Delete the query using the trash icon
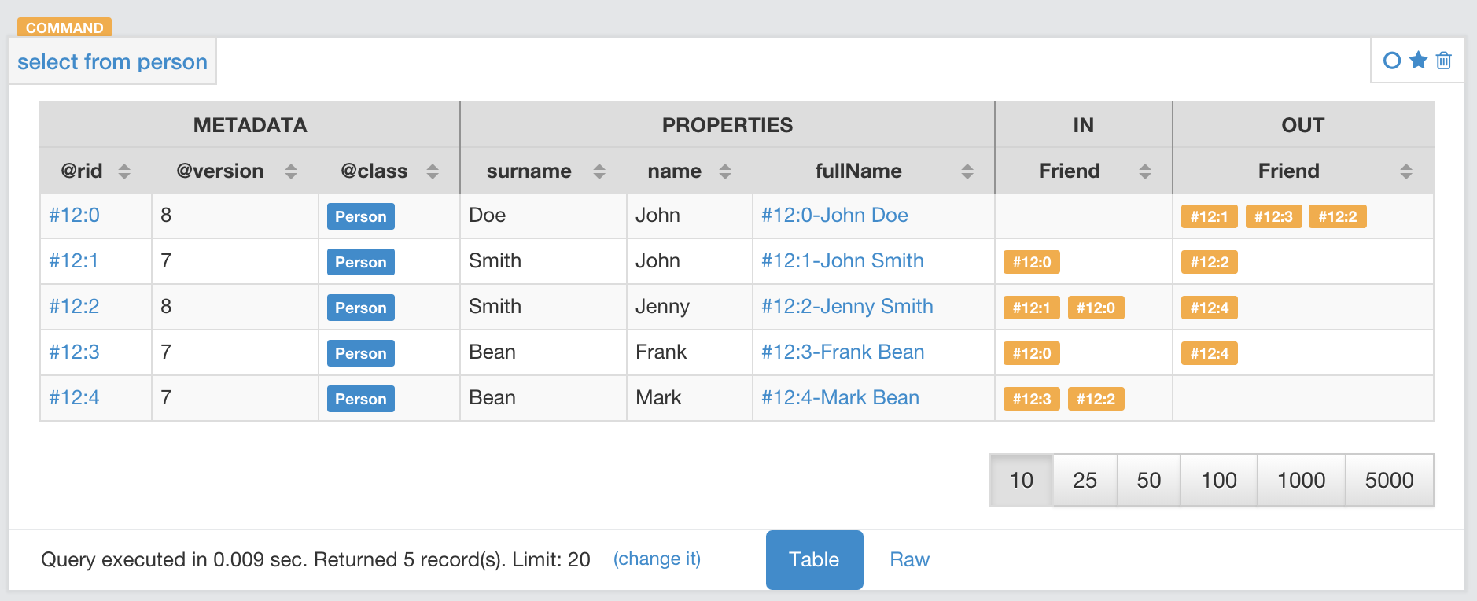Viewport: 1477px width, 601px height. pos(1444,61)
